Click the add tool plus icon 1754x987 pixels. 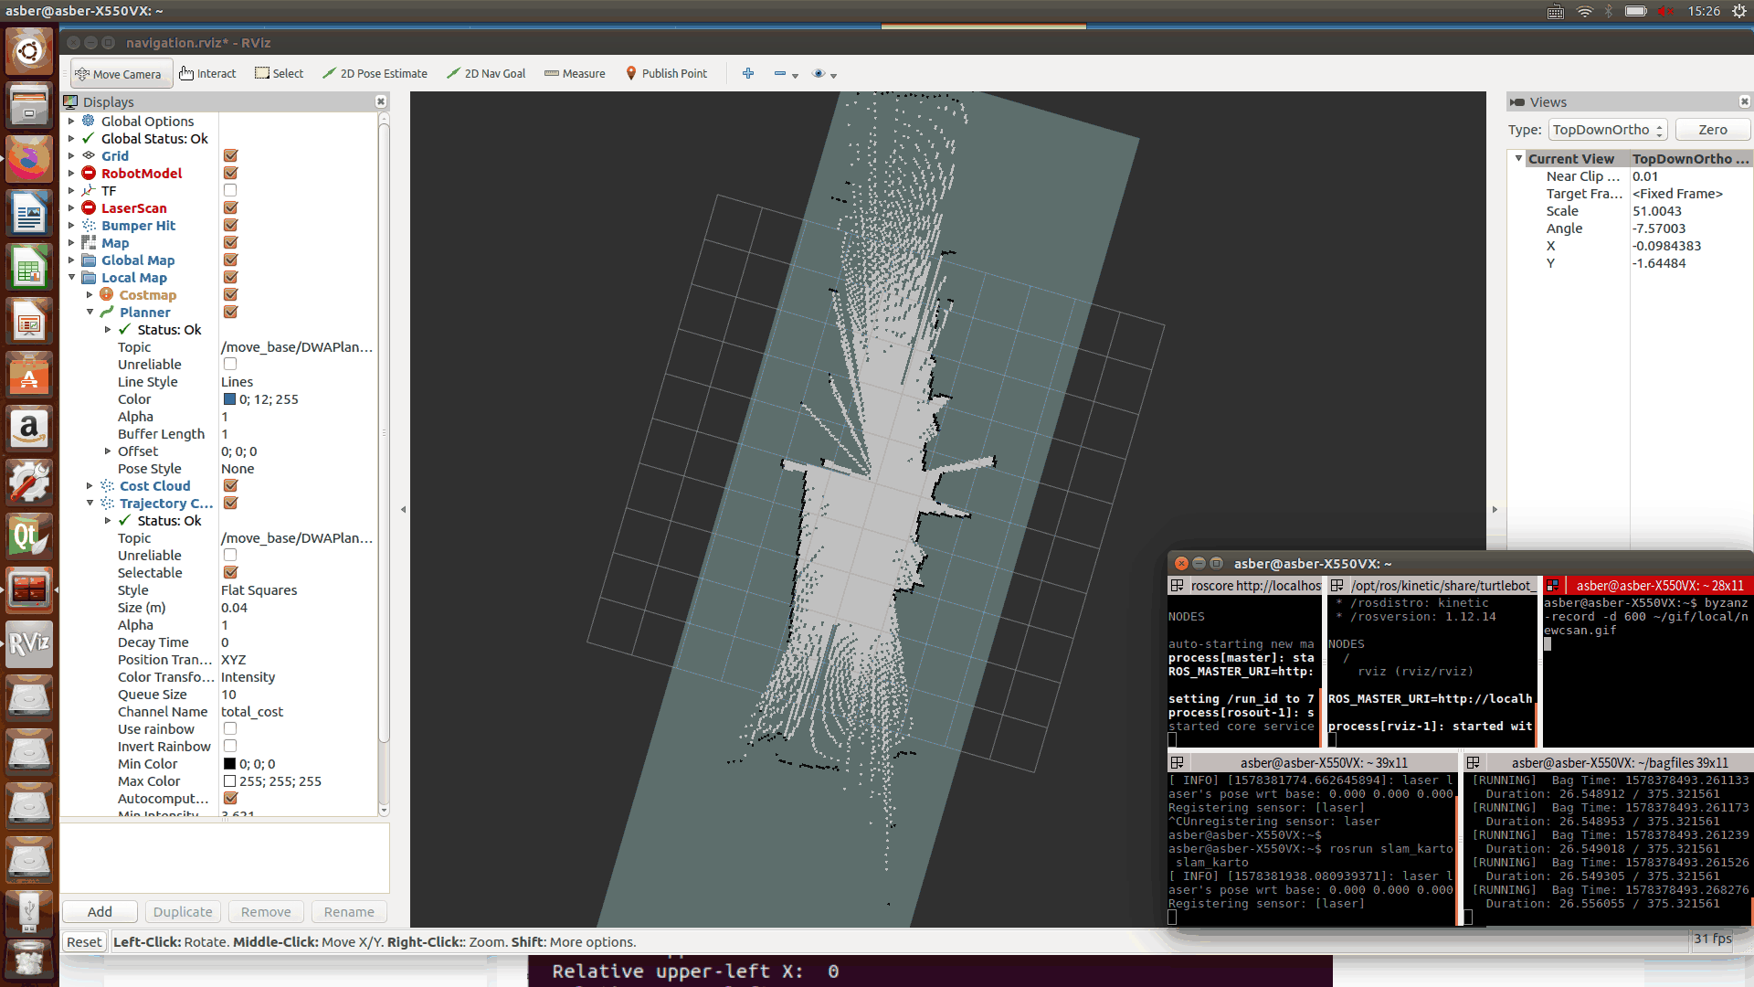[x=748, y=73]
